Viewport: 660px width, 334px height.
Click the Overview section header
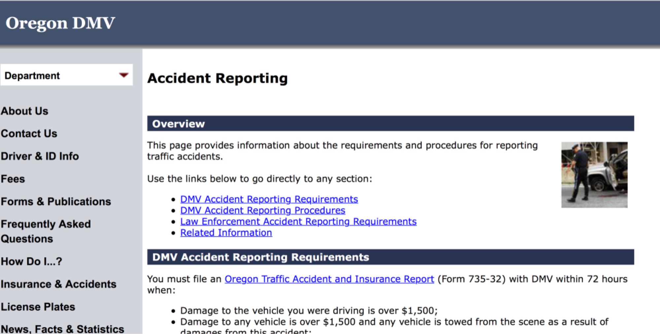[390, 123]
